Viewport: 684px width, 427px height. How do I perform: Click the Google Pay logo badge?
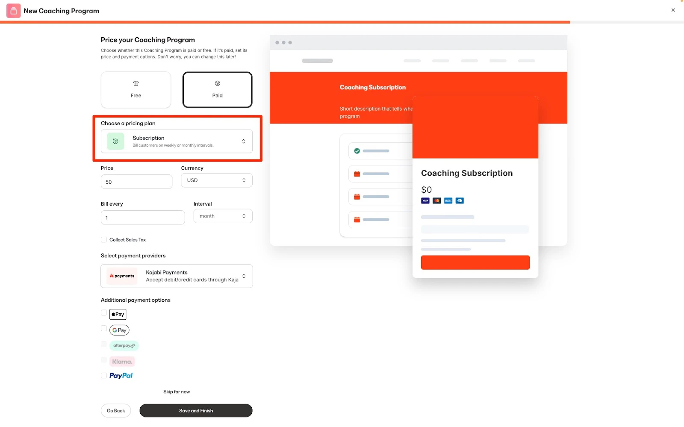point(119,330)
